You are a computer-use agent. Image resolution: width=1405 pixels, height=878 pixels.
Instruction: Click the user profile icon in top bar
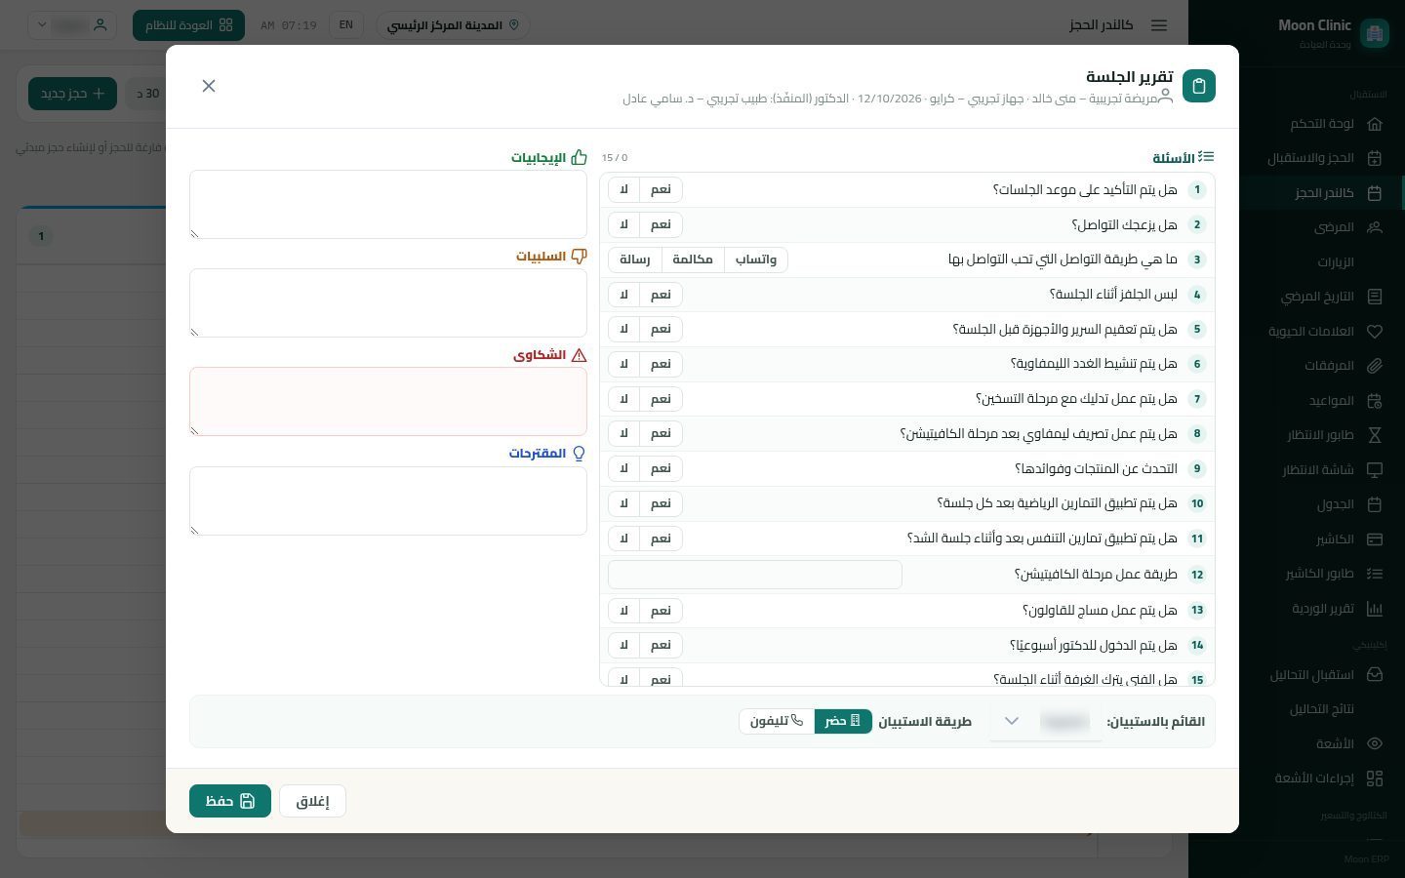point(100,25)
